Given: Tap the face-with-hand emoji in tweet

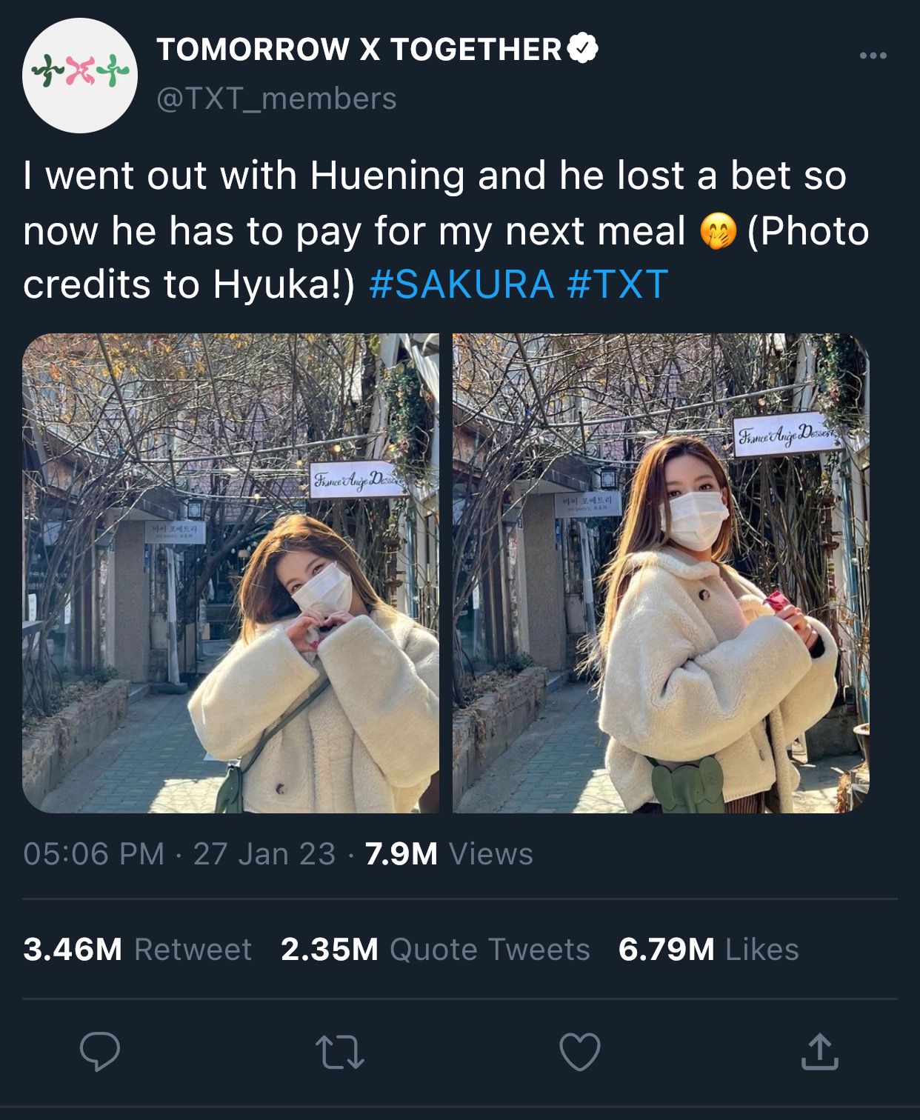Looking at the screenshot, I should pyautogui.click(x=719, y=231).
